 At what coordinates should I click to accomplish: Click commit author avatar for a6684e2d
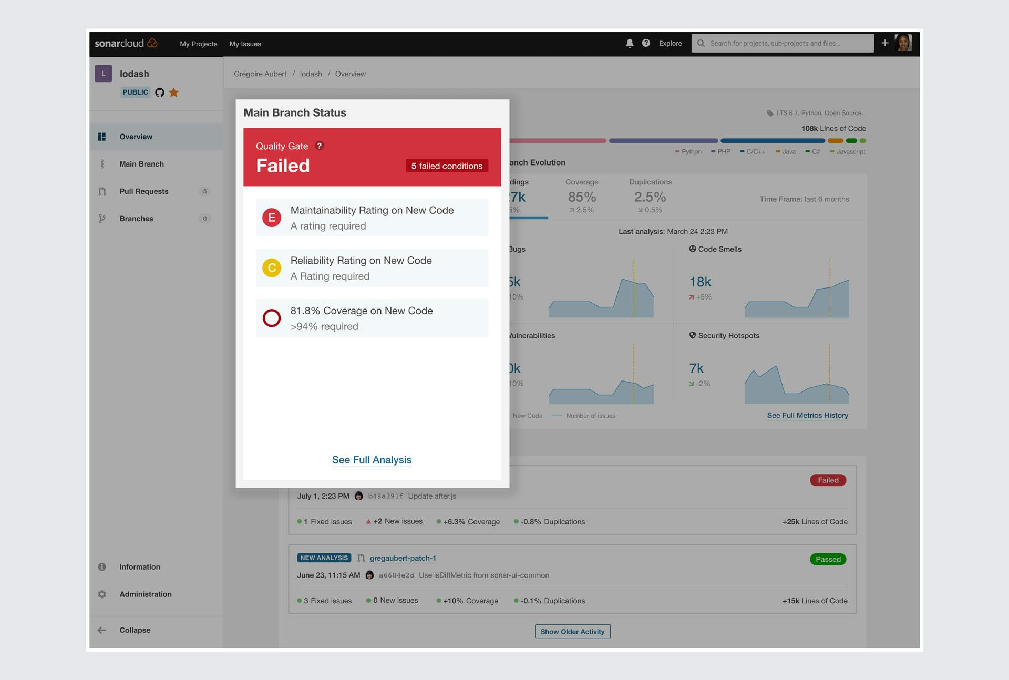[370, 575]
